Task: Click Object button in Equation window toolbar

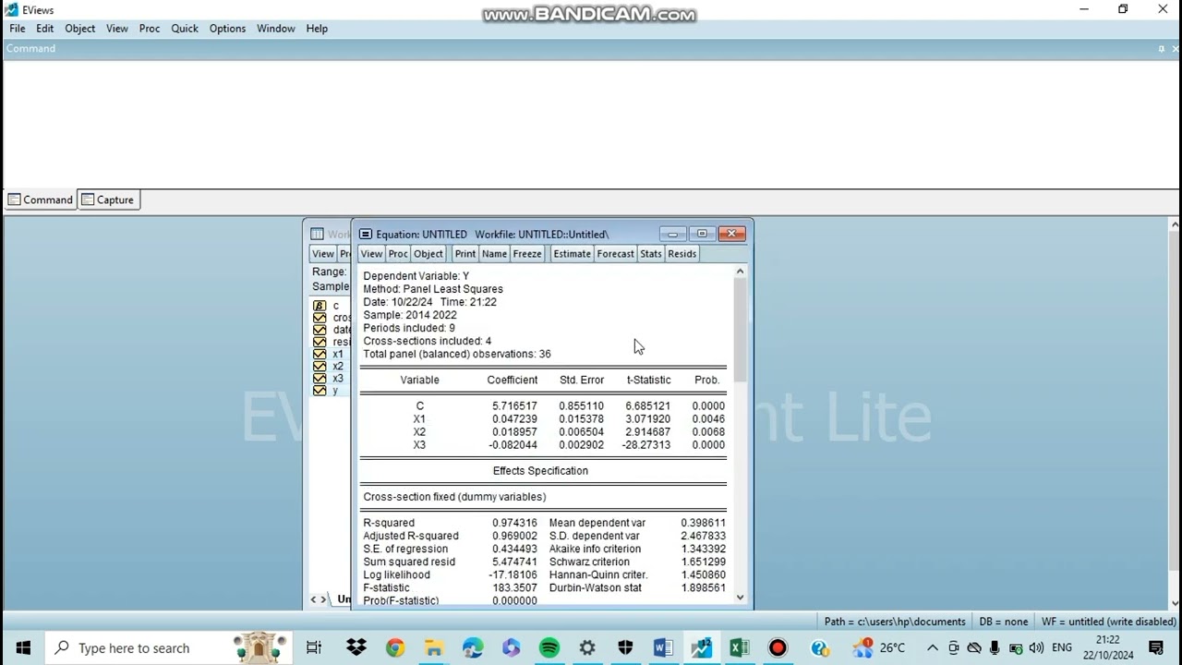Action: (x=428, y=254)
